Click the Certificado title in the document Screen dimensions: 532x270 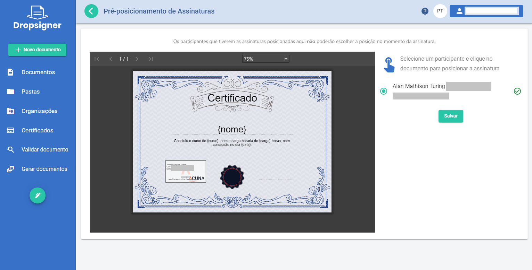click(x=232, y=98)
